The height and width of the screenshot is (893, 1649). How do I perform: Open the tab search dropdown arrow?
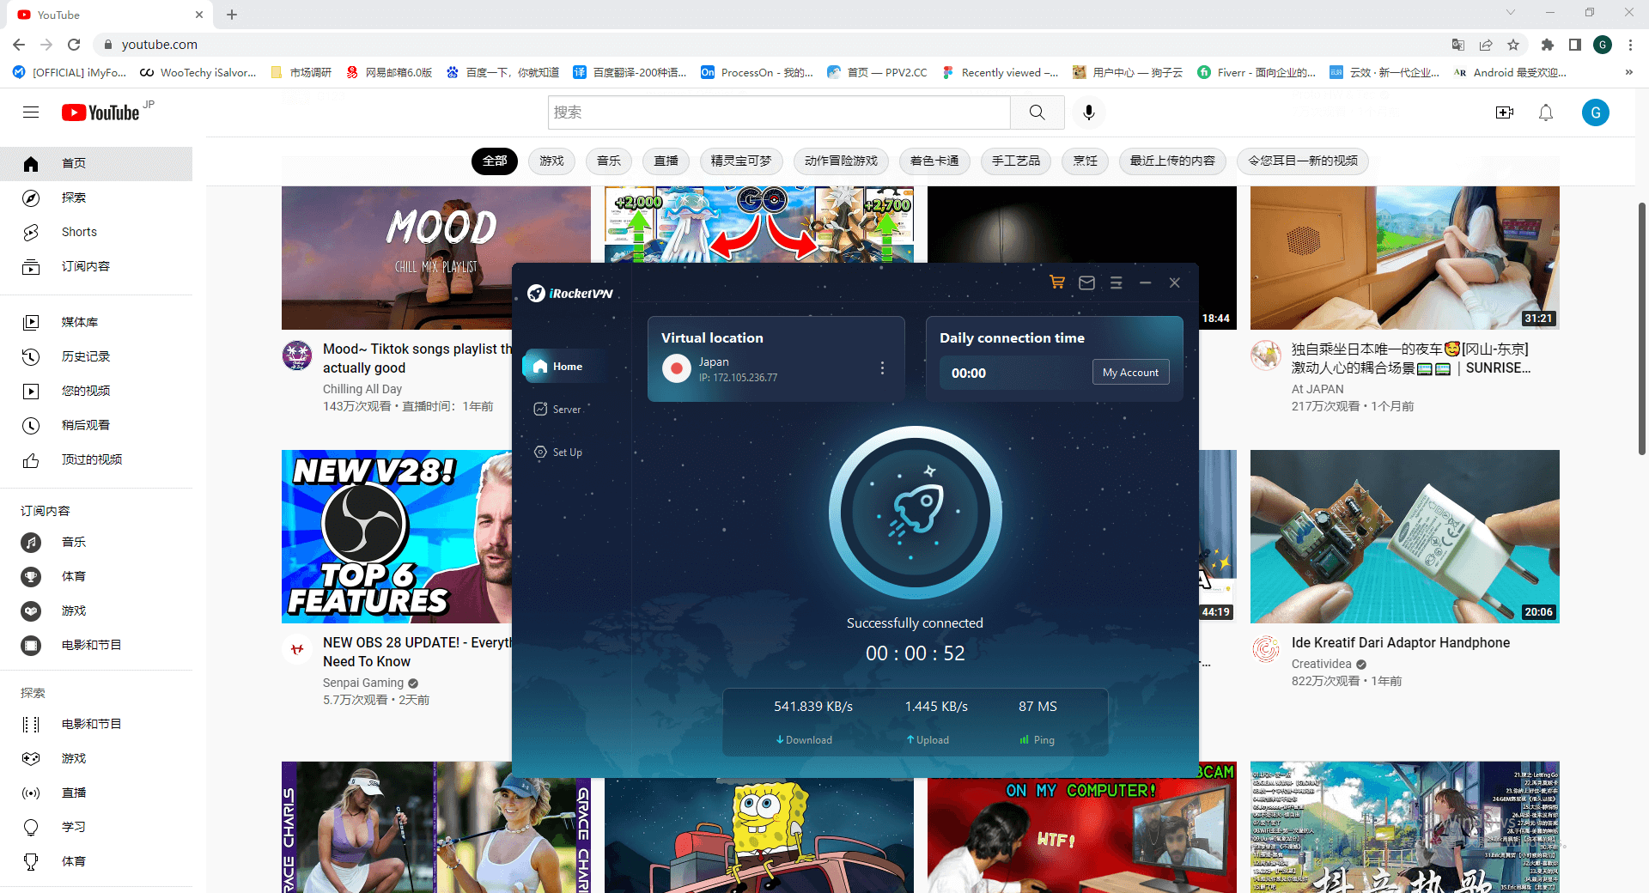click(1510, 13)
